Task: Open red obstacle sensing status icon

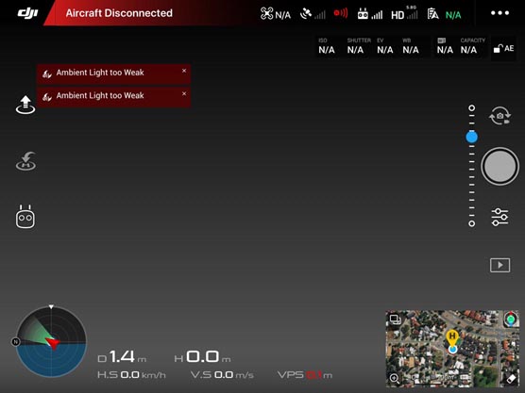Action: pos(341,13)
